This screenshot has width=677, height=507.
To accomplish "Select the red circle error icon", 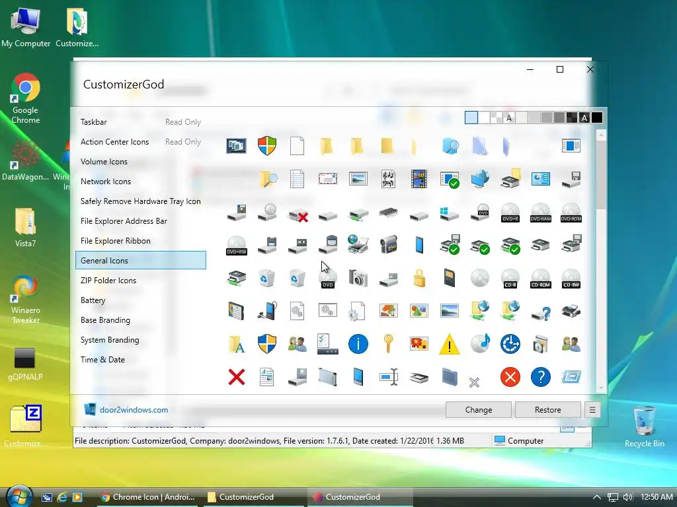I will pyautogui.click(x=510, y=377).
